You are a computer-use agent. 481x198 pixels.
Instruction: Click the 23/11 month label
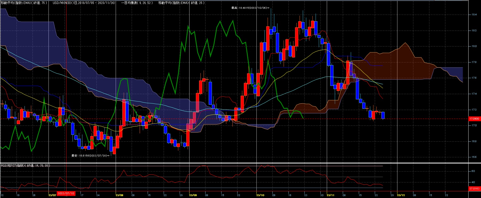(330, 195)
